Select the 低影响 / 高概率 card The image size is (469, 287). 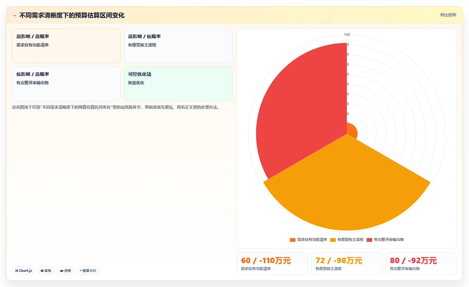pyautogui.click(x=66, y=84)
